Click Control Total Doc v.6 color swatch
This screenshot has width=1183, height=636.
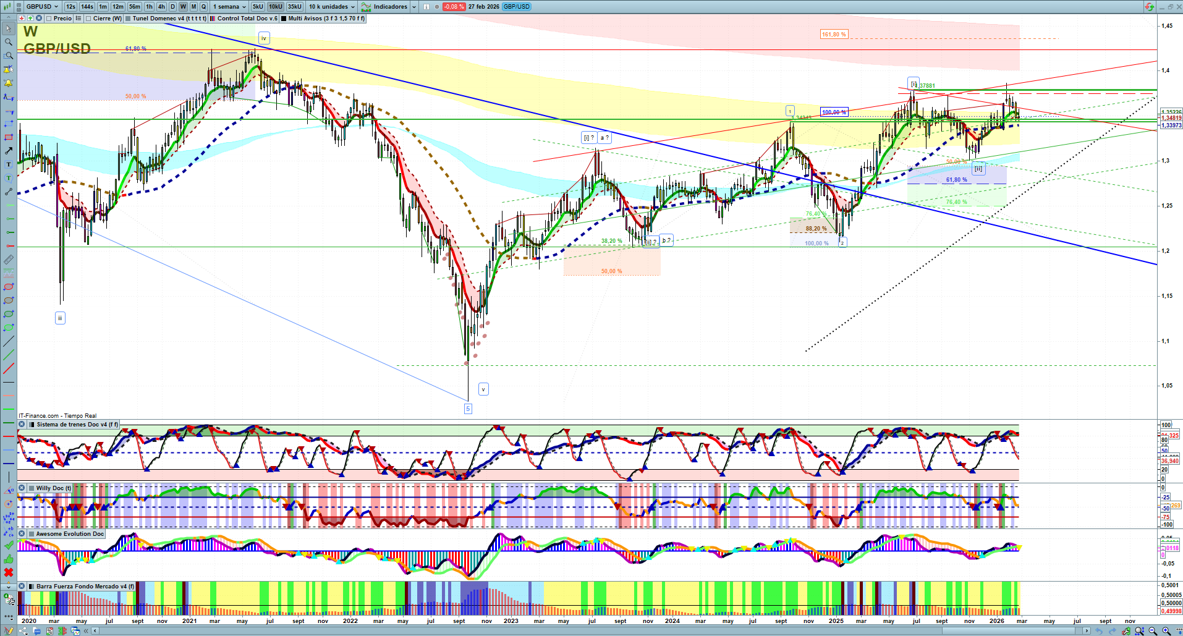[x=213, y=19]
